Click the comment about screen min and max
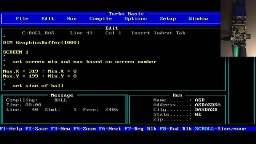Screen dimensions: 256x144 [80, 62]
